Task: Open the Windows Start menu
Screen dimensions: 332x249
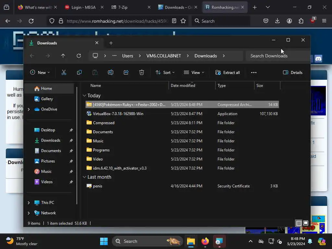Action: [x=104, y=241]
